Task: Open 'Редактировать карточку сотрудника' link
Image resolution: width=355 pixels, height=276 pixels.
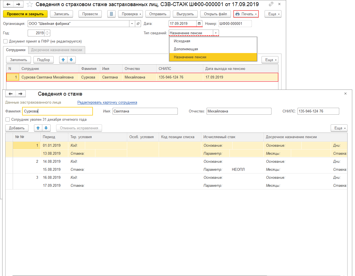Action: (107, 102)
